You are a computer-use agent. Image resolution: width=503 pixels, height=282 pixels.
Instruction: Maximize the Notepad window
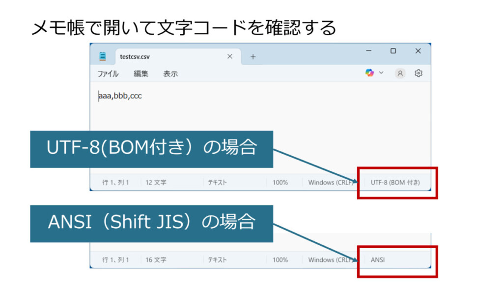pos(393,51)
